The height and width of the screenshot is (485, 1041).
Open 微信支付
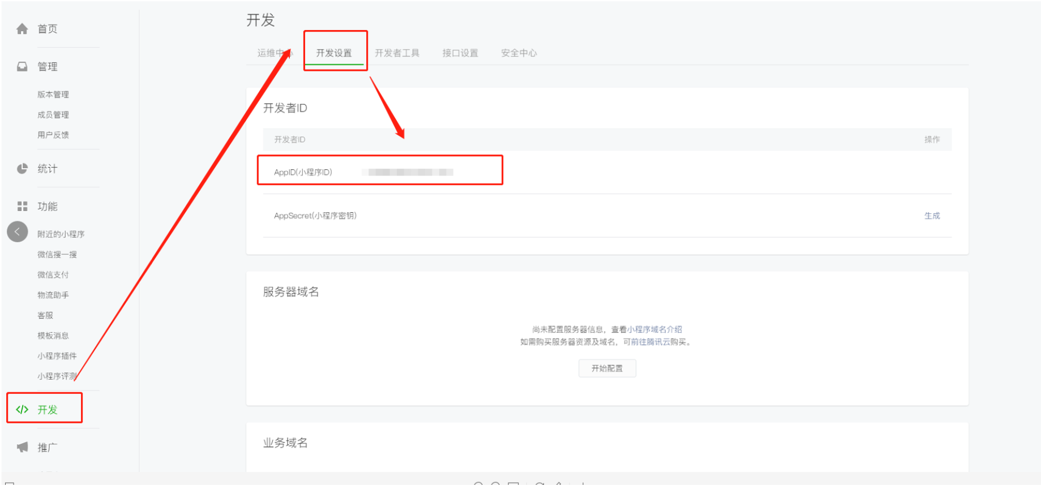pyautogui.click(x=53, y=275)
